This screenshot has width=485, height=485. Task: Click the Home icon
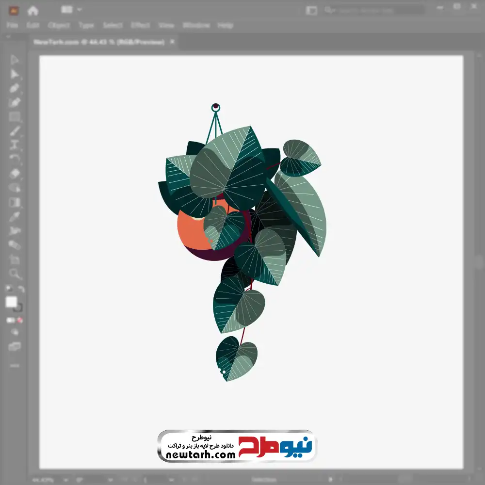(33, 10)
